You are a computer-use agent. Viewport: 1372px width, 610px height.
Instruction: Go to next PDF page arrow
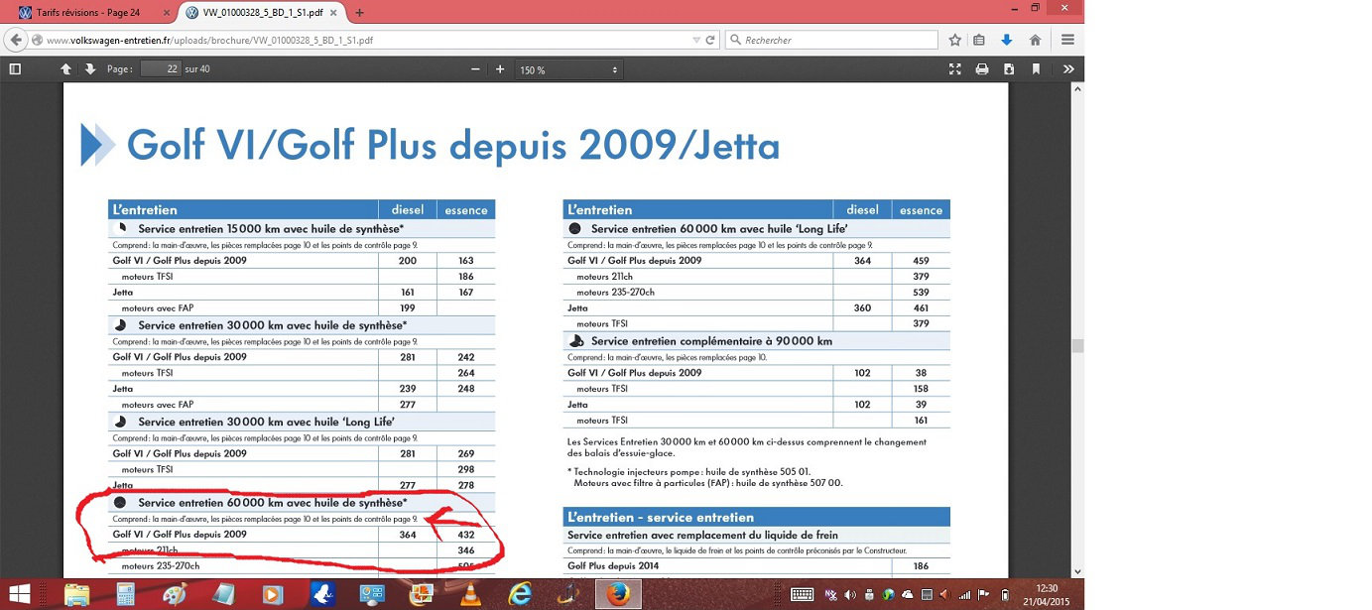pyautogui.click(x=90, y=69)
